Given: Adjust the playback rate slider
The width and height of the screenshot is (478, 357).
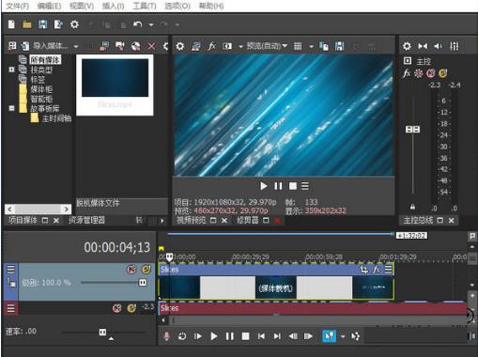Looking at the screenshot, I should (102, 332).
